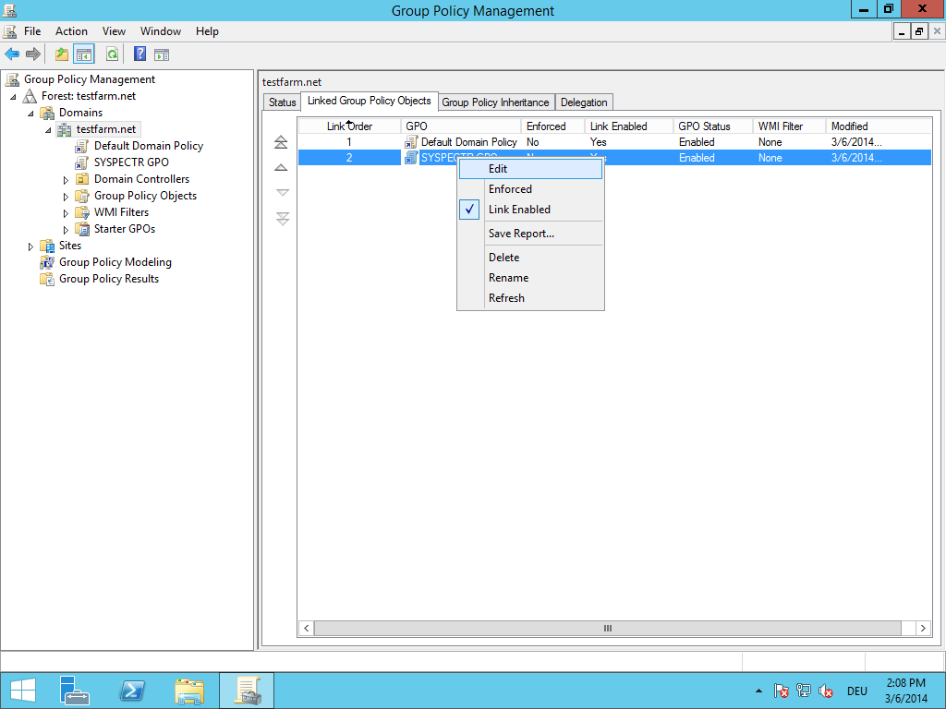Toggle Enforced in the context menu

coord(531,188)
